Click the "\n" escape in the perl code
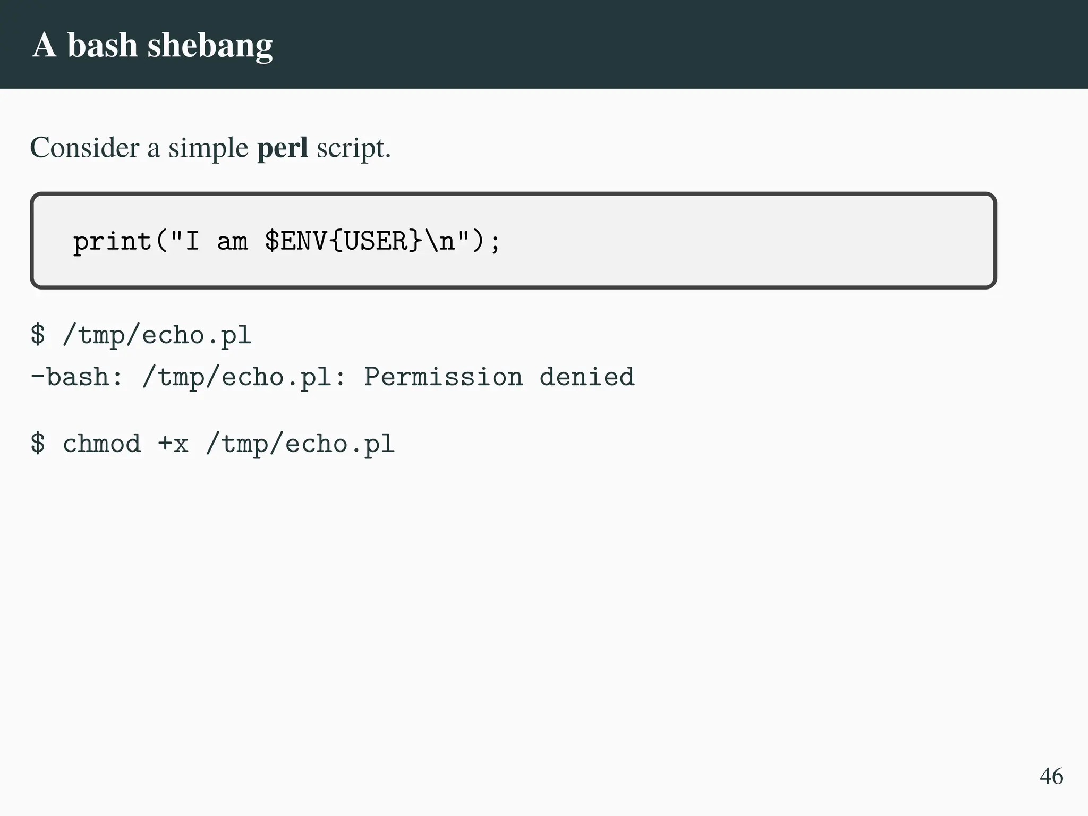1088x816 pixels. [440, 241]
